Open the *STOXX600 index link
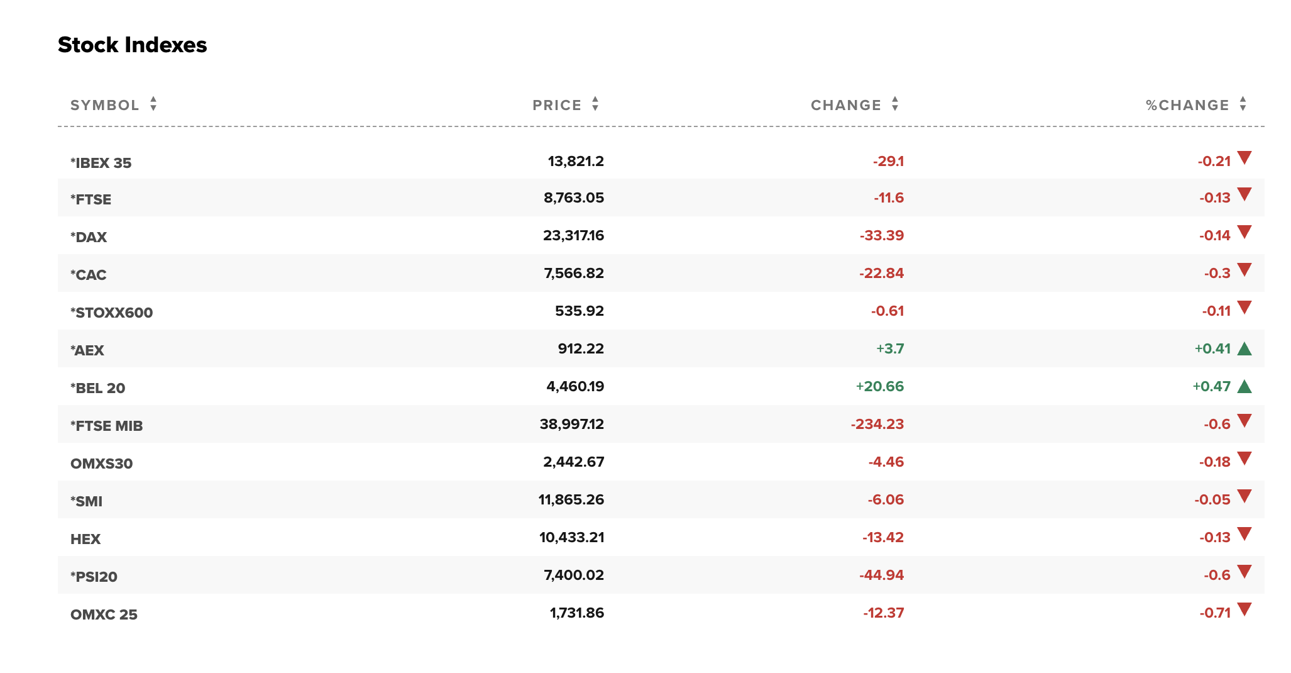 coord(111,313)
